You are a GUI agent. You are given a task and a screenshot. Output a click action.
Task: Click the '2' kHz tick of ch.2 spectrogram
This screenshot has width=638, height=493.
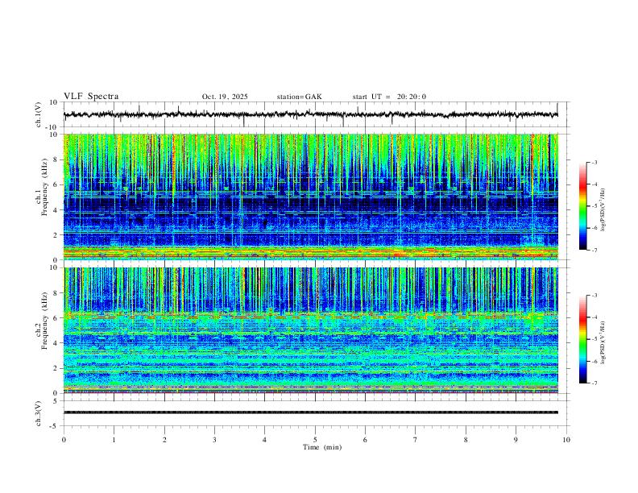[x=56, y=368]
